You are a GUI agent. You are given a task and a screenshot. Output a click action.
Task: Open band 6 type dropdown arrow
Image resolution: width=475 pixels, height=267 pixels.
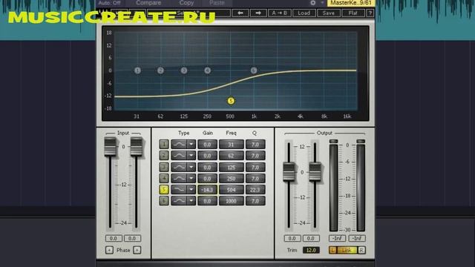click(x=191, y=201)
